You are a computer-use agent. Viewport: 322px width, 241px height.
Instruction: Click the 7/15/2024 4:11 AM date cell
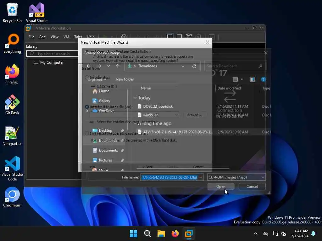[233, 106]
